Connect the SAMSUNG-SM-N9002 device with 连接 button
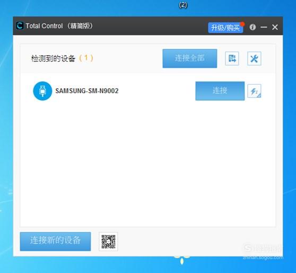The image size is (296, 273). [220, 90]
